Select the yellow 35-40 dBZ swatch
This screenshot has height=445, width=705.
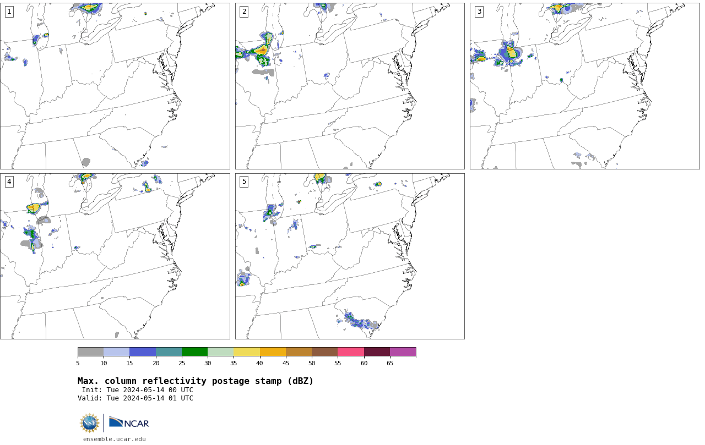247,352
